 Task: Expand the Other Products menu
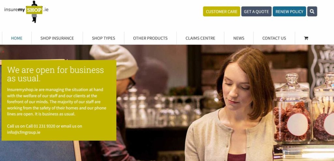150,38
